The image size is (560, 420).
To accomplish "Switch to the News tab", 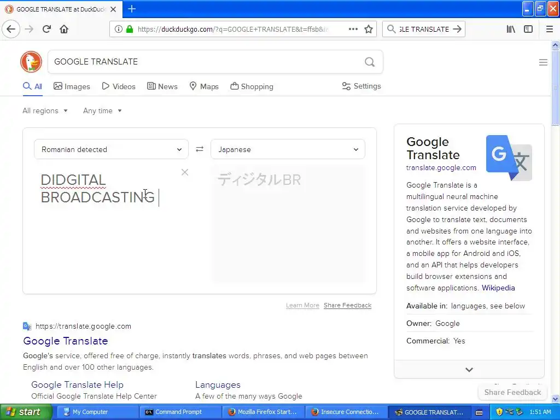I will 162,86.
